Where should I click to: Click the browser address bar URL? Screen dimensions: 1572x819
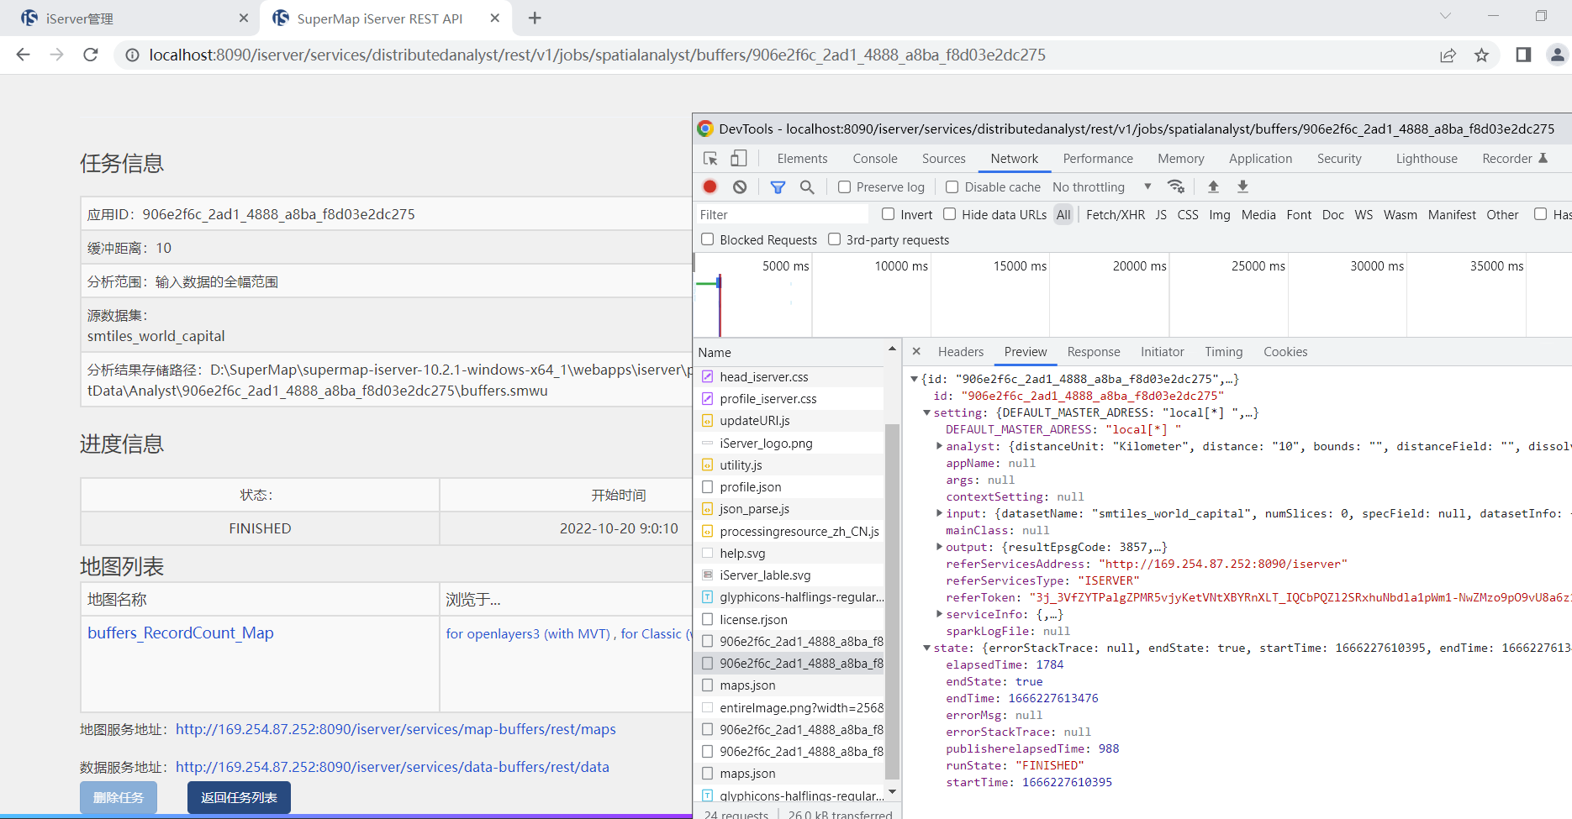[597, 55]
